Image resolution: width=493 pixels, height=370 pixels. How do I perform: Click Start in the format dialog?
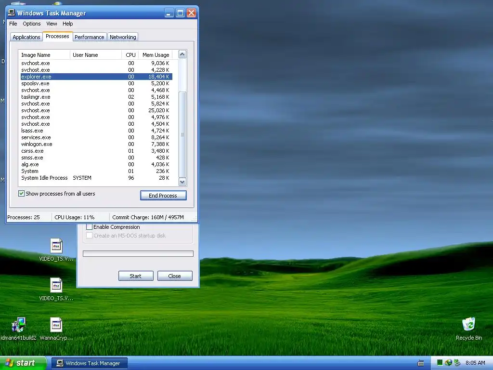click(x=135, y=276)
